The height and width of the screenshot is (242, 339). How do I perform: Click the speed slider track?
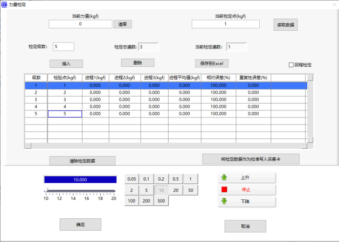pos(80,190)
